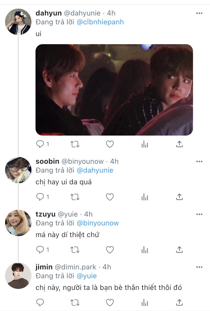Like jimin's last reply in thread

(x=110, y=303)
